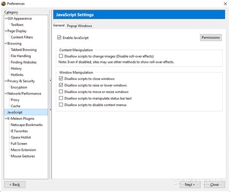The image size is (230, 192).
Task: Open Tabbed Browsing preferences
Action: (24, 50)
